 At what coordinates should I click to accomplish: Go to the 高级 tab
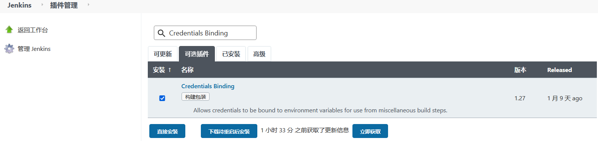pyautogui.click(x=259, y=54)
